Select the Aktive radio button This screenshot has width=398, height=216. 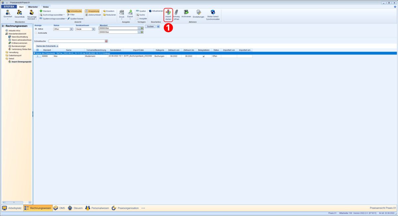(x=36, y=29)
